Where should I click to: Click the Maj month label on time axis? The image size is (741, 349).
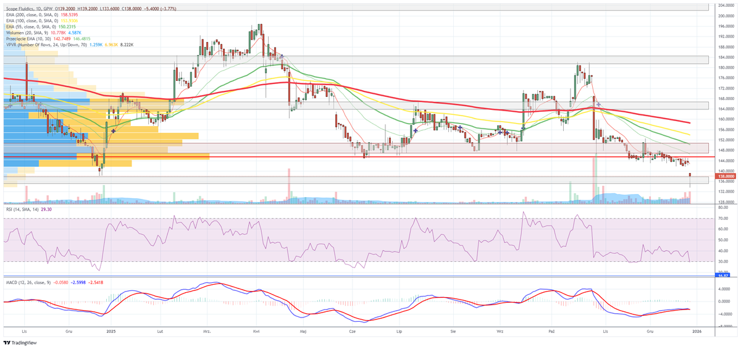(303, 331)
